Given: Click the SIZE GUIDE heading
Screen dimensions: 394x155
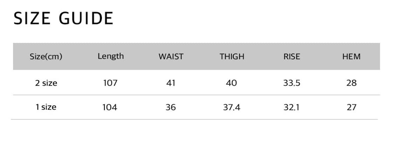Looking at the screenshot, I should (63, 19).
